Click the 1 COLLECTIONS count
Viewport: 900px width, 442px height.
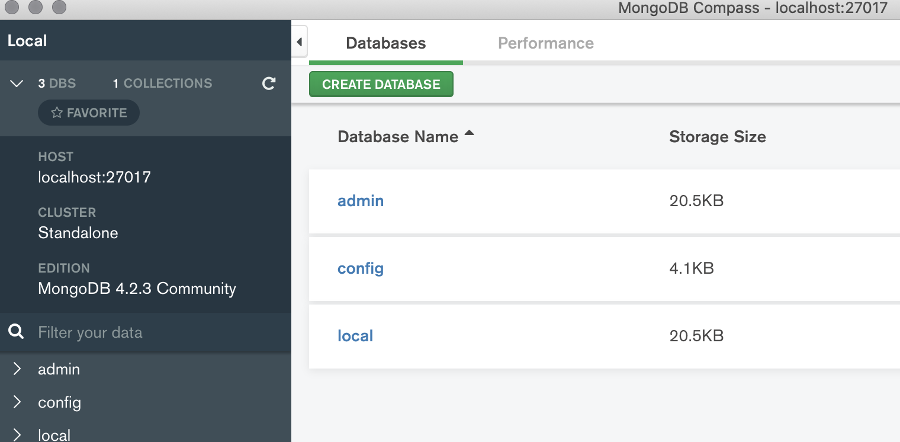click(162, 84)
